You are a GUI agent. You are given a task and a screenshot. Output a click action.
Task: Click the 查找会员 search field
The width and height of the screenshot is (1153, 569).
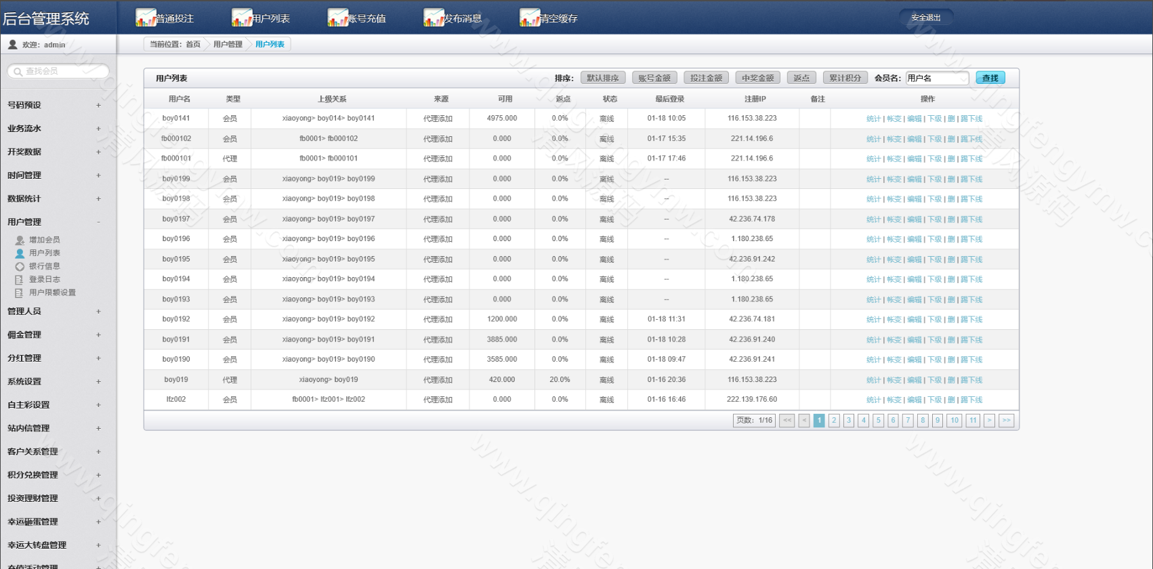click(x=60, y=71)
